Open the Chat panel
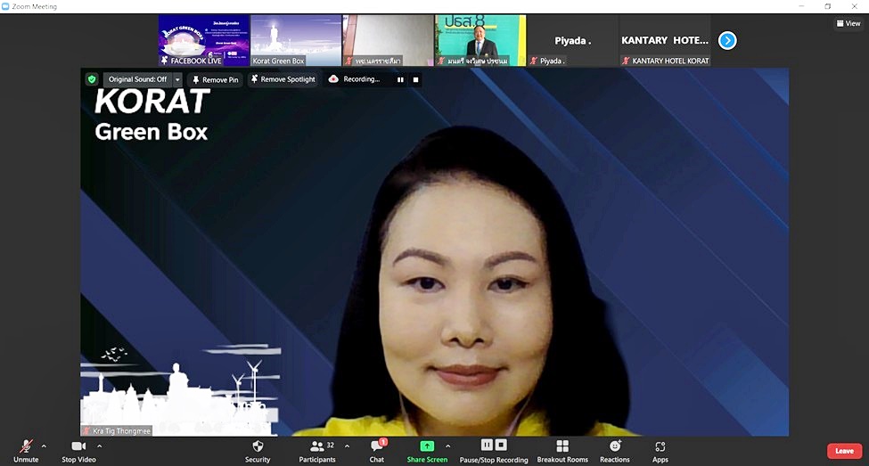 (x=377, y=451)
